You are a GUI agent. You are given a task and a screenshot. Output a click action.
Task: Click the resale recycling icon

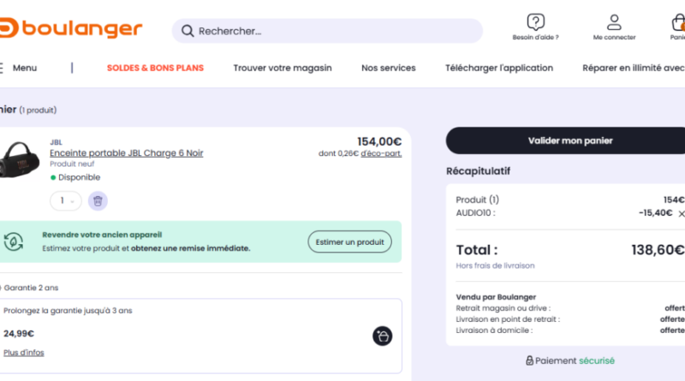click(x=14, y=241)
